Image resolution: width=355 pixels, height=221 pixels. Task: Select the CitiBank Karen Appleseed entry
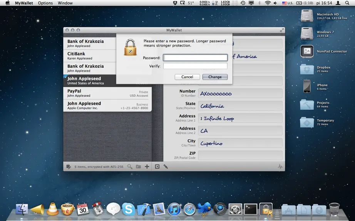(x=90, y=56)
